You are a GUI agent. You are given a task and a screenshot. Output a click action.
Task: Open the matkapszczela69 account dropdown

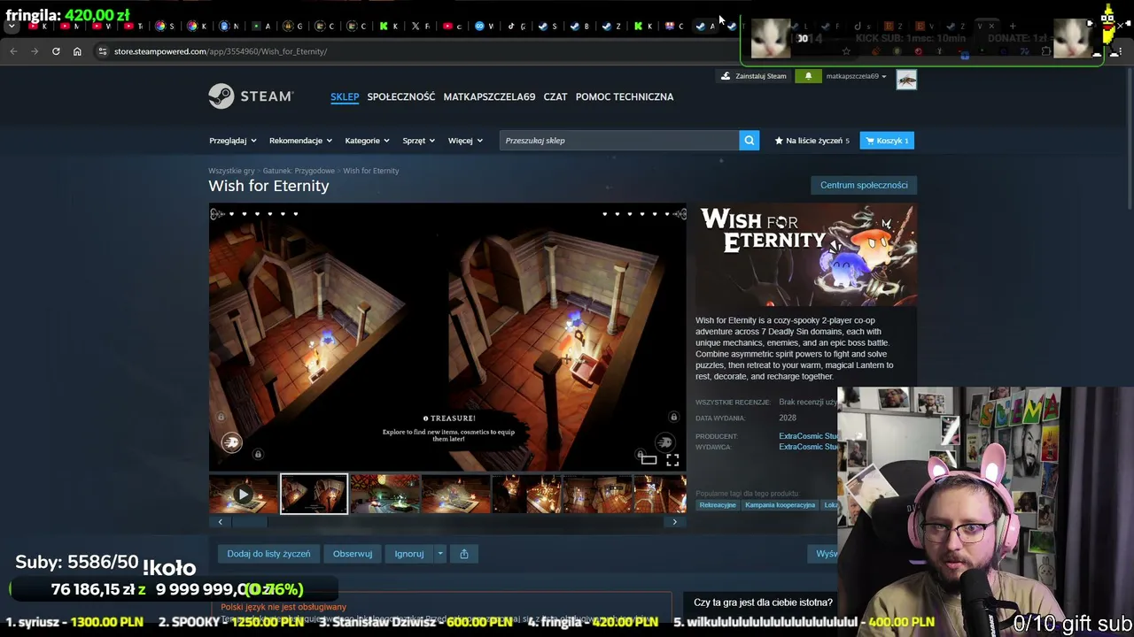(x=856, y=76)
